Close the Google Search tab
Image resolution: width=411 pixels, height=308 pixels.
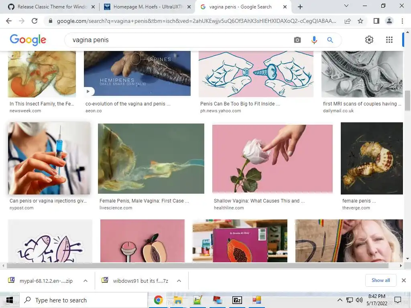point(285,7)
